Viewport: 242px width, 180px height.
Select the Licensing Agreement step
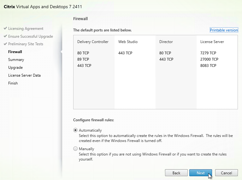[x=26, y=29]
